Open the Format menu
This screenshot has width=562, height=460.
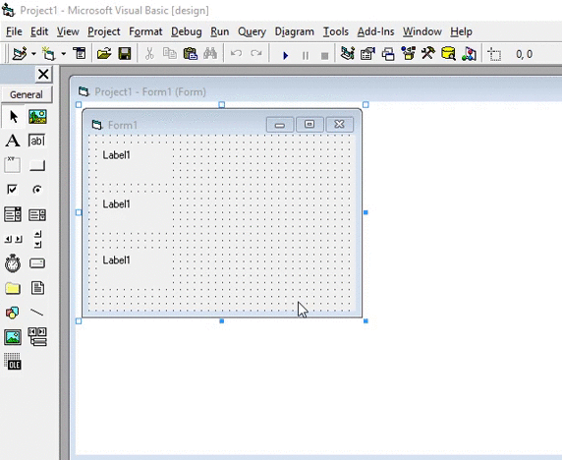point(145,31)
